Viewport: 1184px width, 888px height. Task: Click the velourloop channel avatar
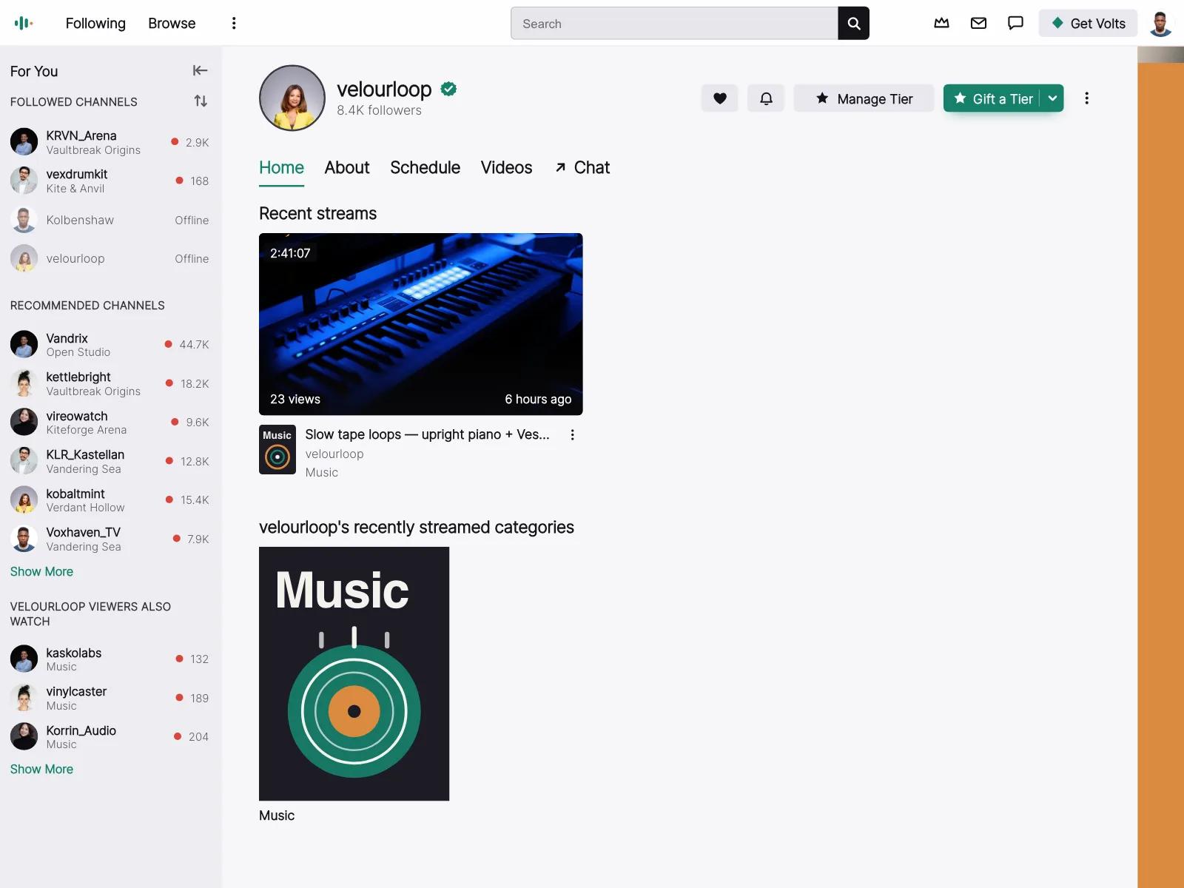pyautogui.click(x=292, y=98)
